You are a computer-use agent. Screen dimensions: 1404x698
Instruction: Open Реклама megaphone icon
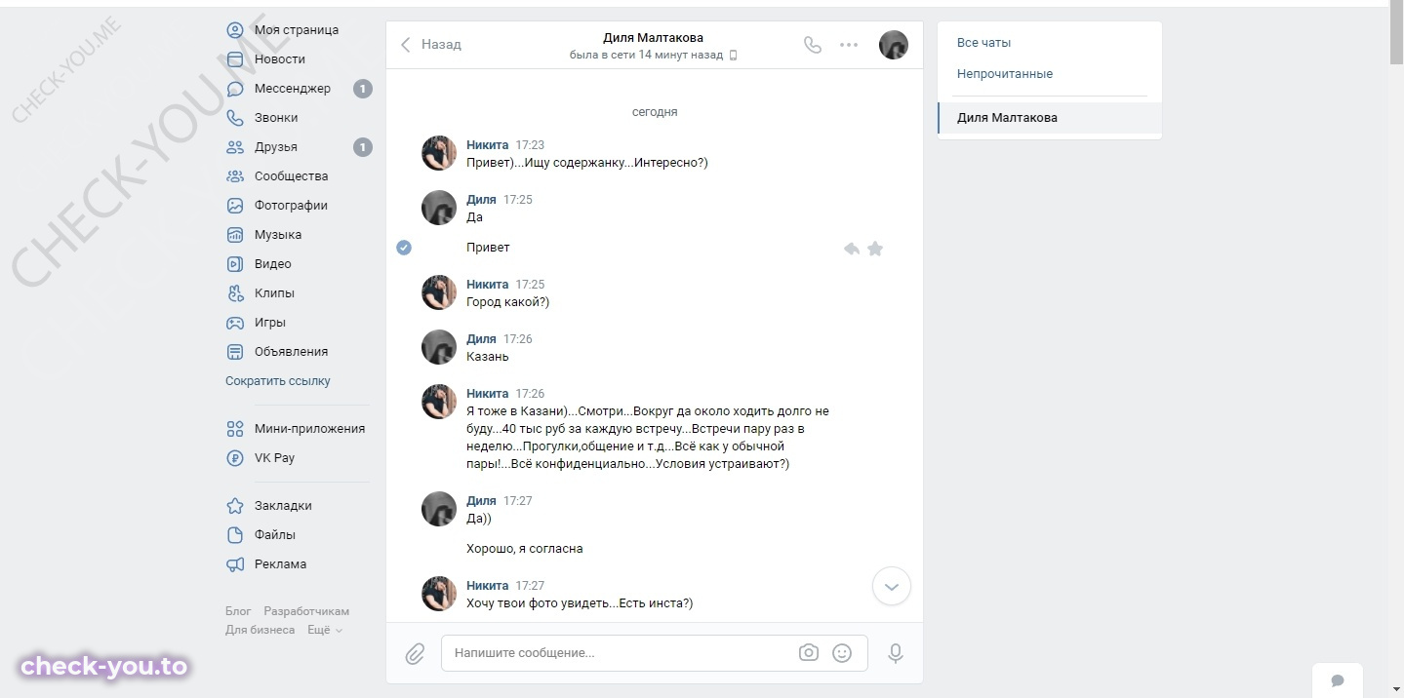(x=235, y=564)
